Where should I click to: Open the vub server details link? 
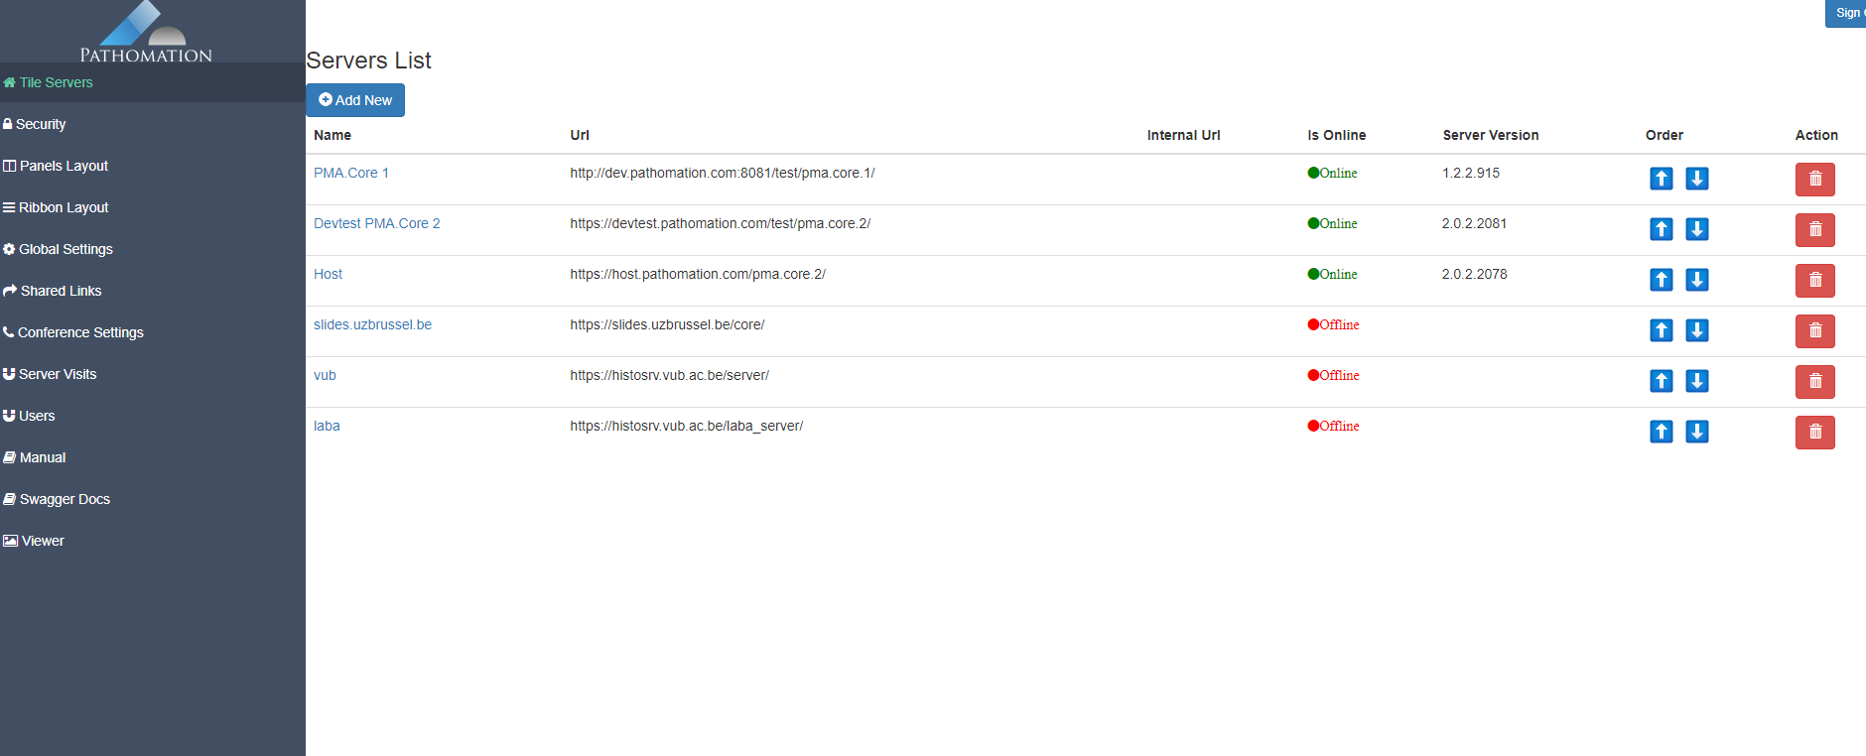tap(325, 375)
